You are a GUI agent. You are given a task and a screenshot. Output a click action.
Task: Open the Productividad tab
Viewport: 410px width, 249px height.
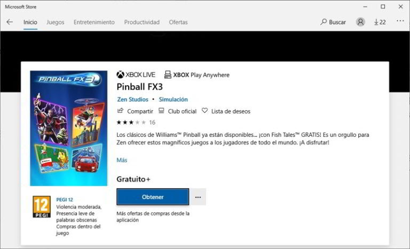pos(141,22)
